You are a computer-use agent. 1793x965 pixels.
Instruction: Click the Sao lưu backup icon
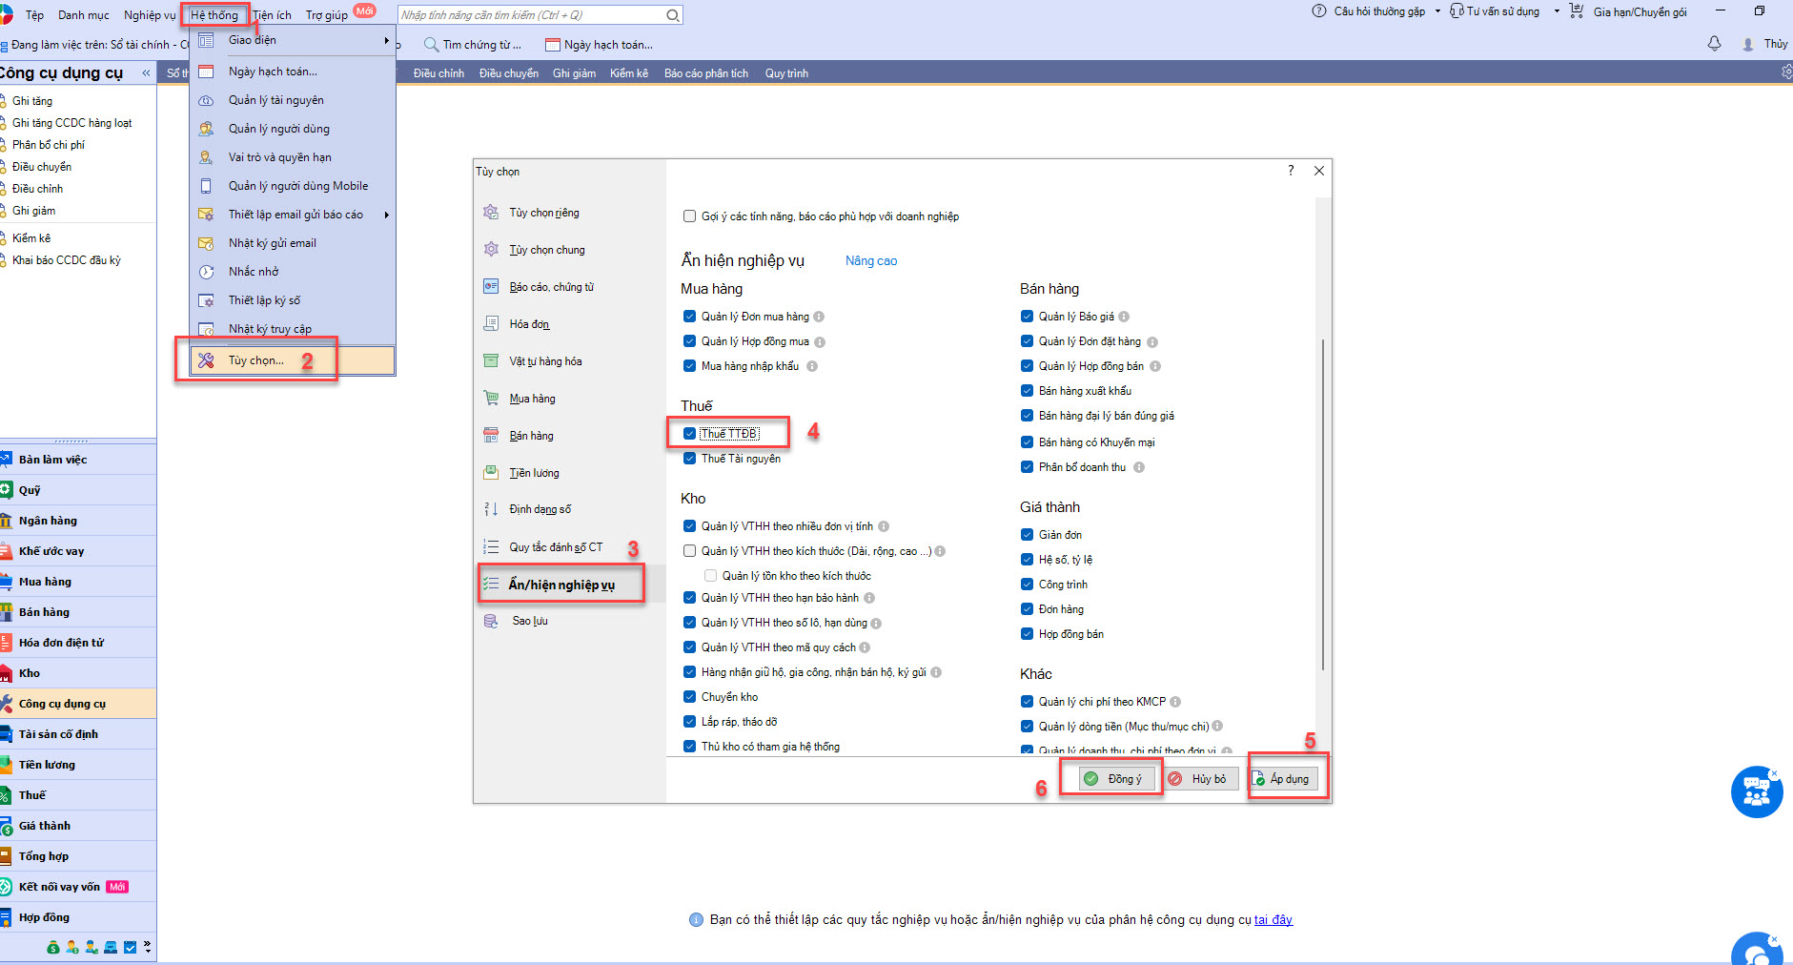tap(491, 621)
